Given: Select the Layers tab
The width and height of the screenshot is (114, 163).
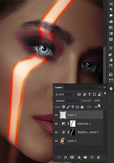Looking at the screenshot, I should [x=59, y=87].
